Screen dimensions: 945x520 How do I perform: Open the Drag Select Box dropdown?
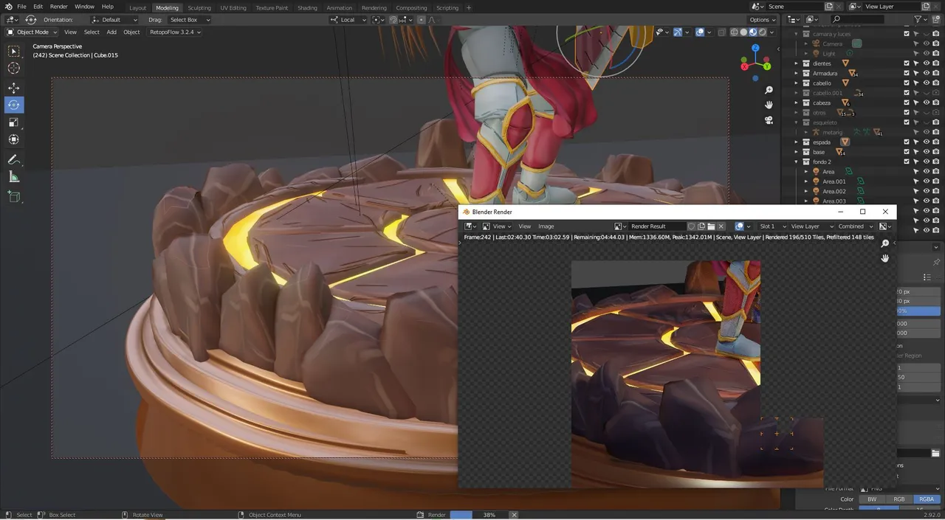pos(188,20)
